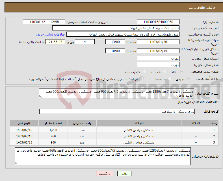Click row 3 item name دستکش جراحی لاتکس

click(139, 142)
